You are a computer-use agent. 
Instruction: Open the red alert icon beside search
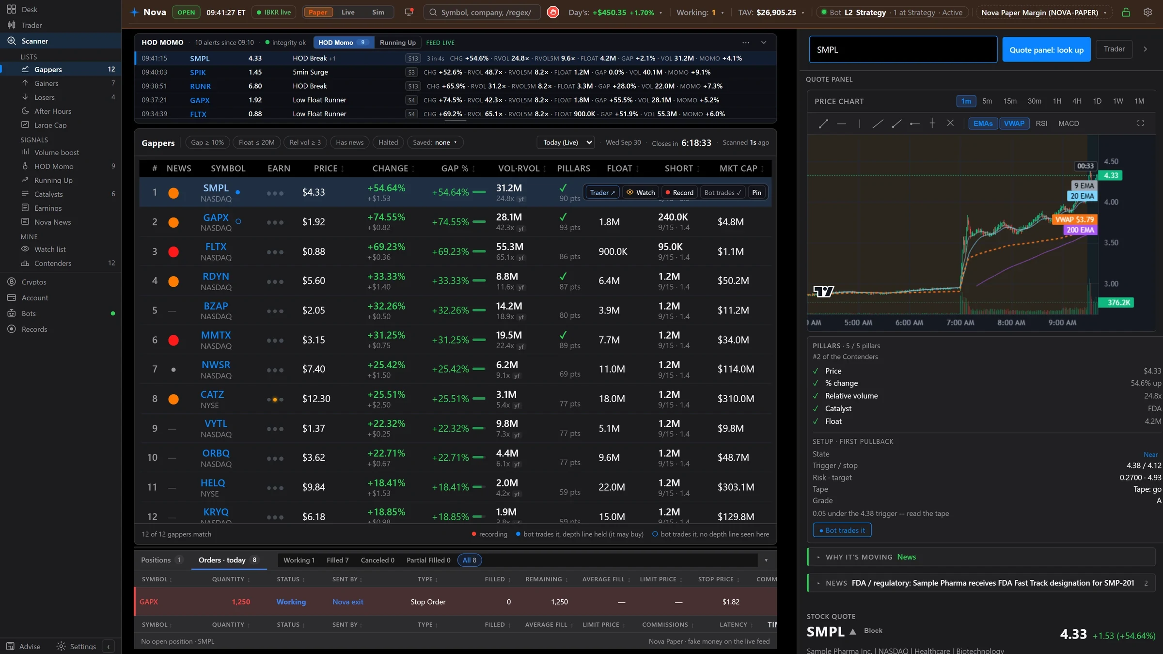[553, 12]
